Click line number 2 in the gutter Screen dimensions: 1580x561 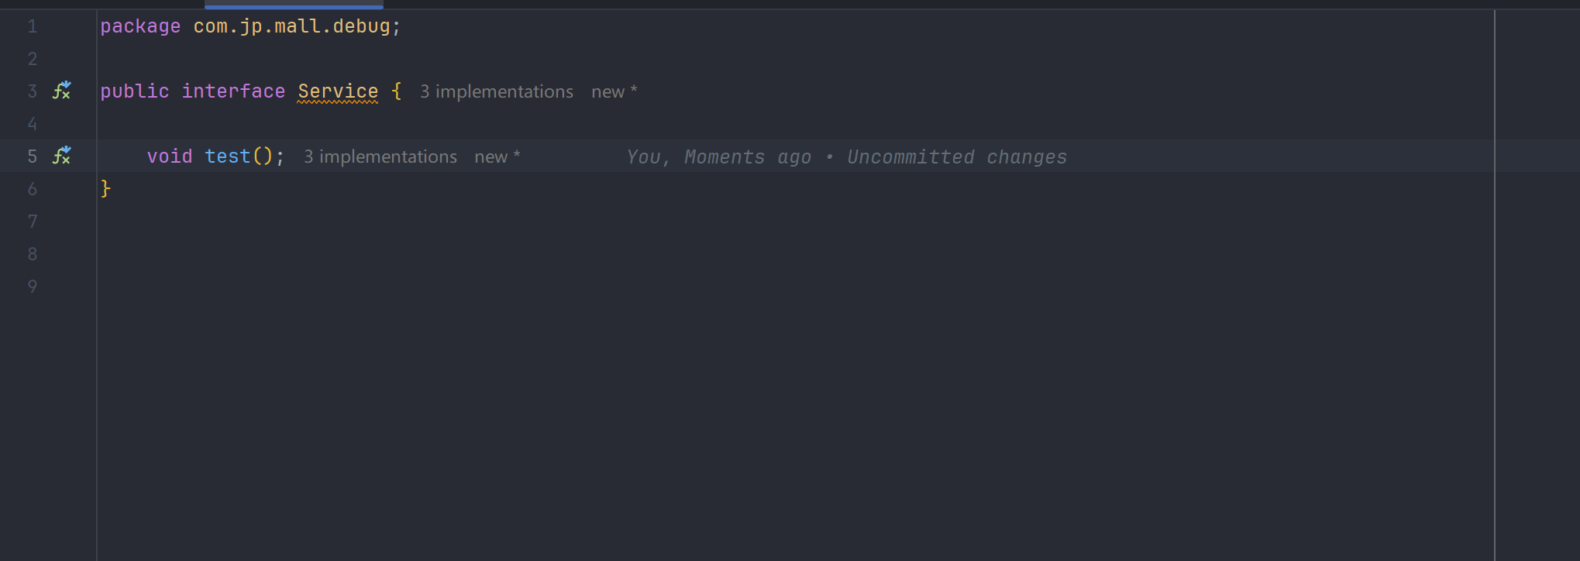(33, 59)
